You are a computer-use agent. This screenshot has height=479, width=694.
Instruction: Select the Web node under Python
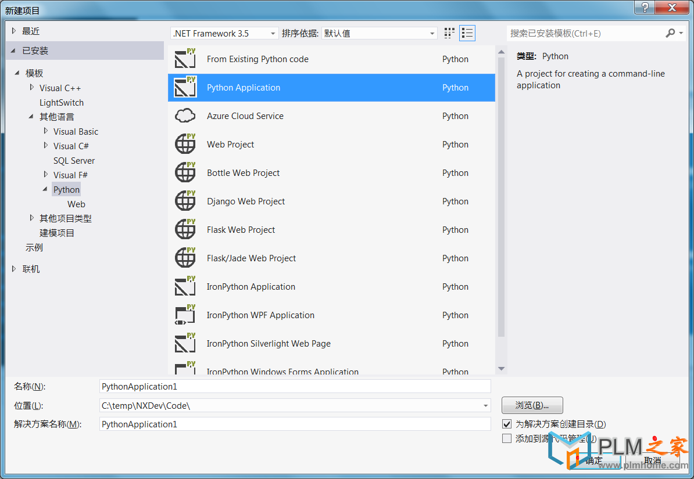[x=76, y=204]
